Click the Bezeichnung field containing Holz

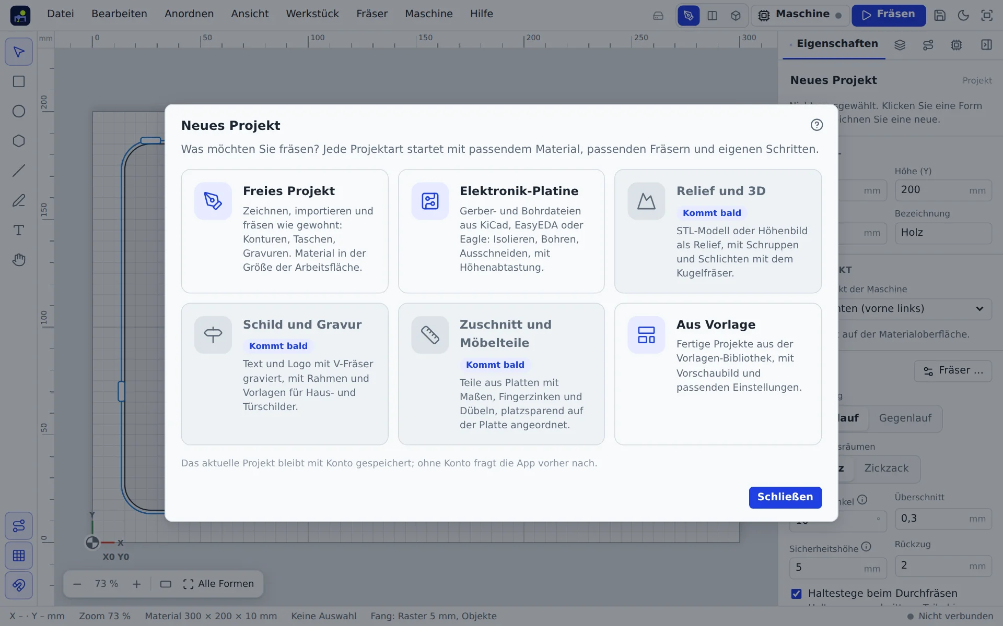[943, 233]
